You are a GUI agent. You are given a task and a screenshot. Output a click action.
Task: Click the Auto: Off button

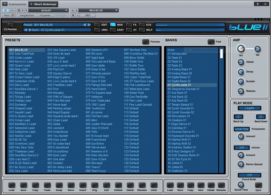point(9,15)
